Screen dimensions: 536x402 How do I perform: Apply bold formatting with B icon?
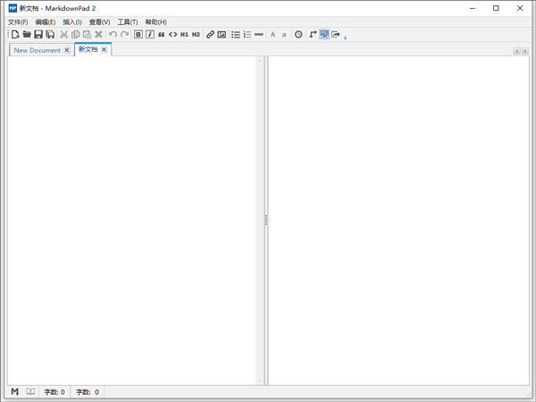point(138,35)
